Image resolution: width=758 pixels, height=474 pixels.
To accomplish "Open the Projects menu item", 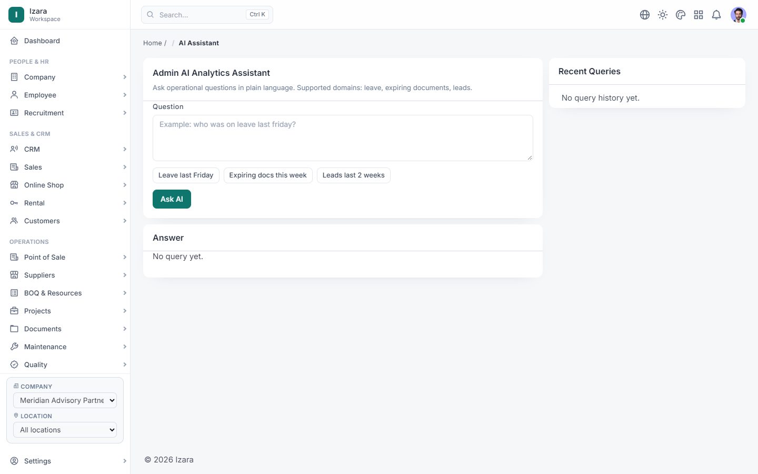I will click(65, 311).
